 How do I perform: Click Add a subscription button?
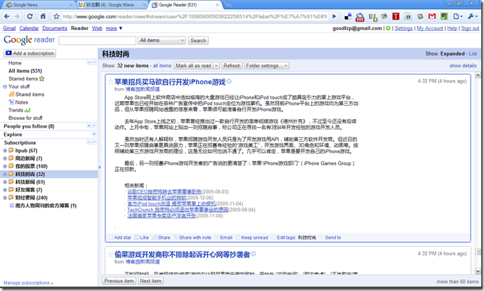[x=30, y=53]
